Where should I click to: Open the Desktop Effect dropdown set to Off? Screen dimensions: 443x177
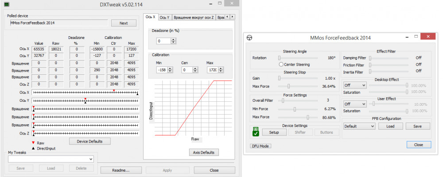pyautogui.click(x=355, y=85)
